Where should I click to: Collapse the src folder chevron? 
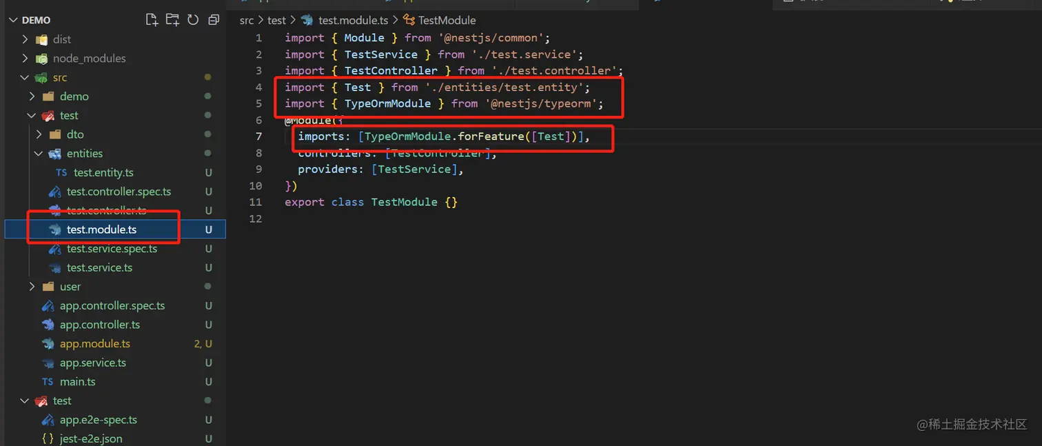tap(25, 77)
